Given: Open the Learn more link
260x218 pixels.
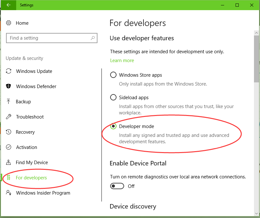Looking at the screenshot, I should [122, 61].
